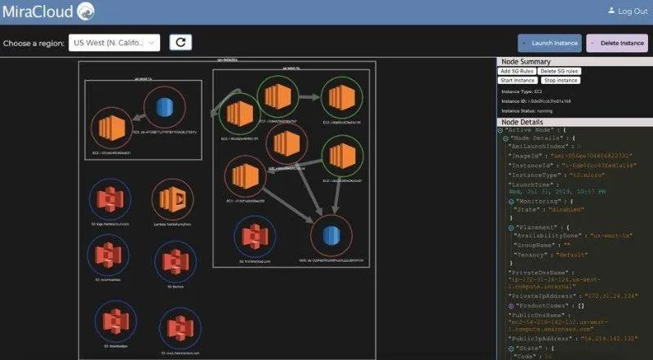Open the Choose a region dropdown
This screenshot has height=360, width=653.
click(114, 42)
